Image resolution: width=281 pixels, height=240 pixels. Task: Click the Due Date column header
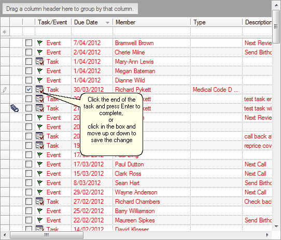[92, 22]
